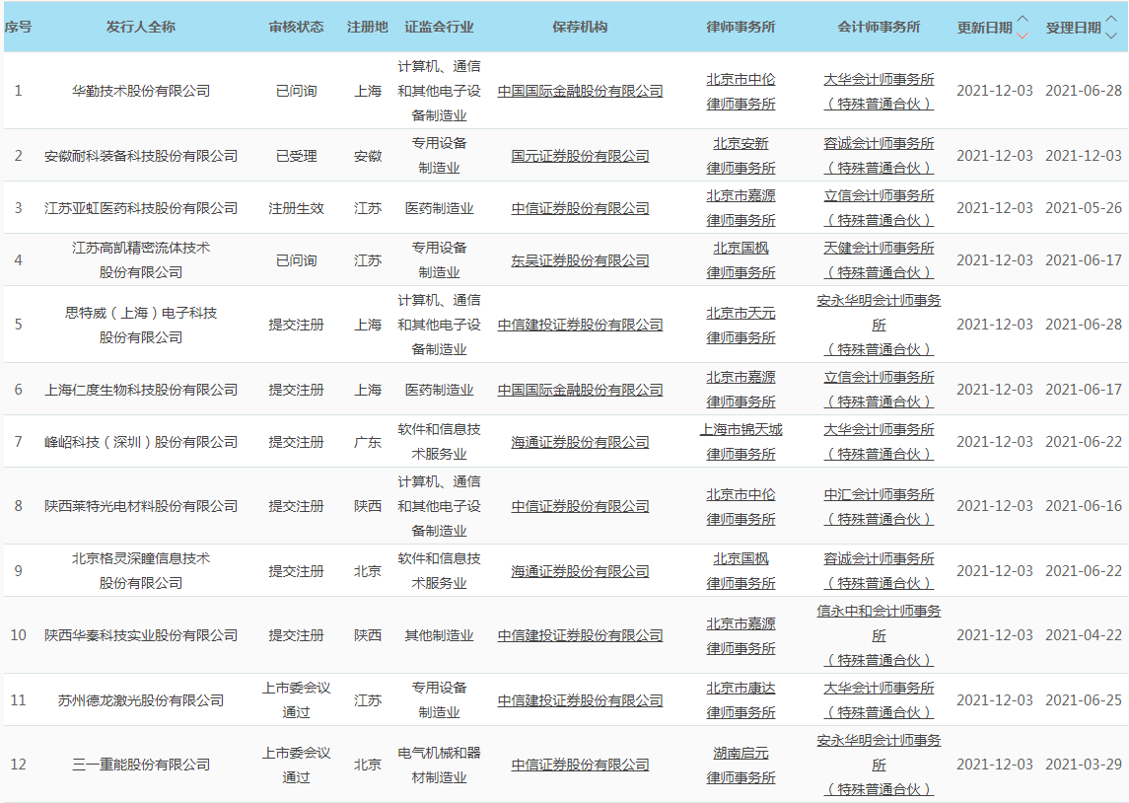Select issuer 三一重能股份有限公司
Image resolution: width=1129 pixels, height=803 pixels.
(141, 765)
